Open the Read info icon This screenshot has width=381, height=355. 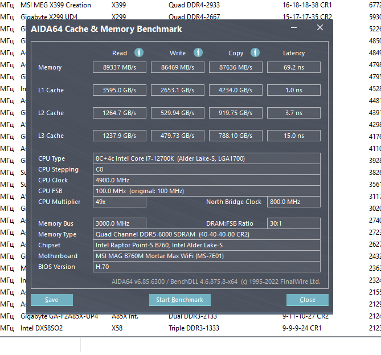[x=139, y=52]
